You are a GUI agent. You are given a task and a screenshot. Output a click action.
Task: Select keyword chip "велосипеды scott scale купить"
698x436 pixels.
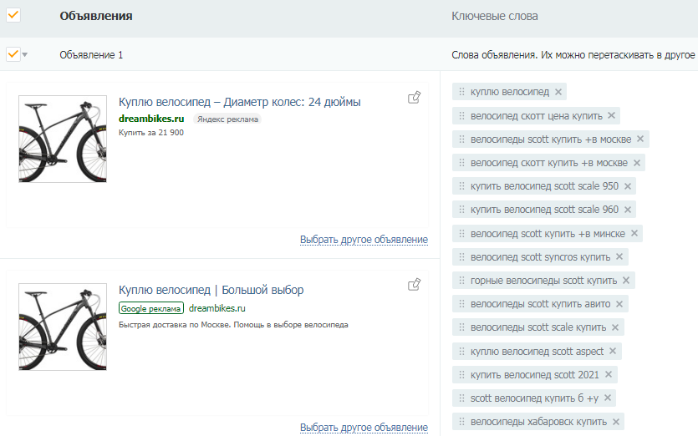[x=538, y=327]
